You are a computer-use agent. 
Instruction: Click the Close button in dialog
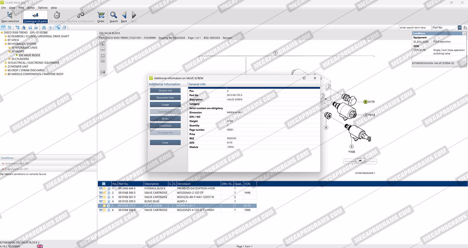pos(165,142)
